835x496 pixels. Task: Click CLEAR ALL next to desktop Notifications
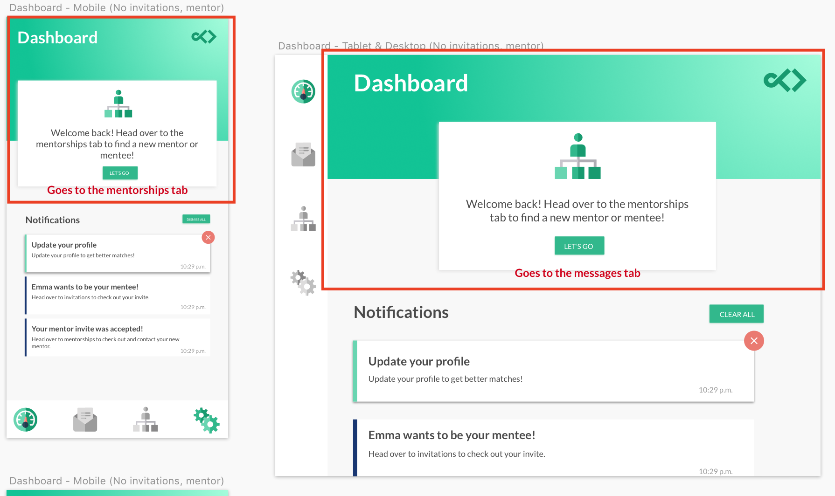tap(736, 314)
